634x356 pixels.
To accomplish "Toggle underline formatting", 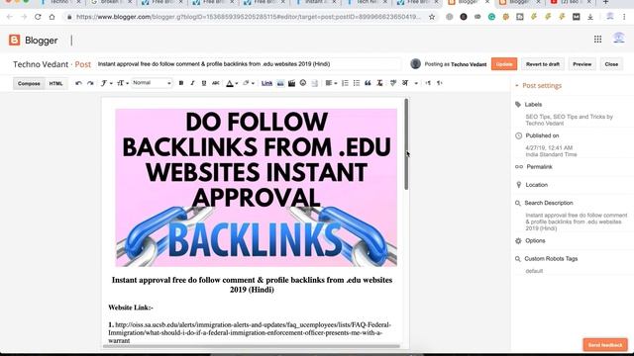I will pos(204,83).
